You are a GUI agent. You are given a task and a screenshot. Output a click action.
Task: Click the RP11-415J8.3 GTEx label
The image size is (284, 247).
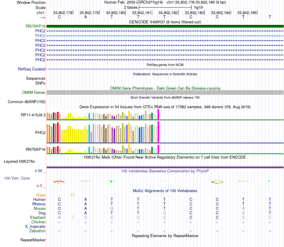(x=33, y=115)
